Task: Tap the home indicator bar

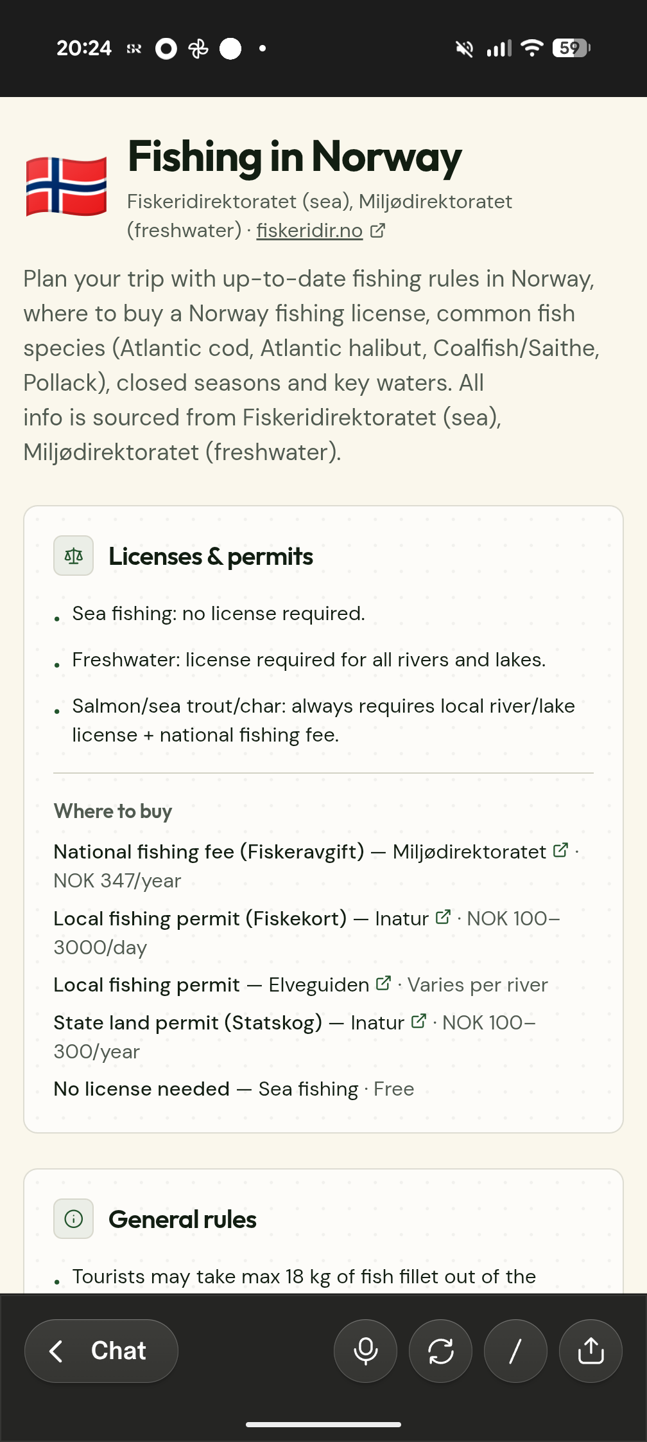Action: [x=323, y=1423]
